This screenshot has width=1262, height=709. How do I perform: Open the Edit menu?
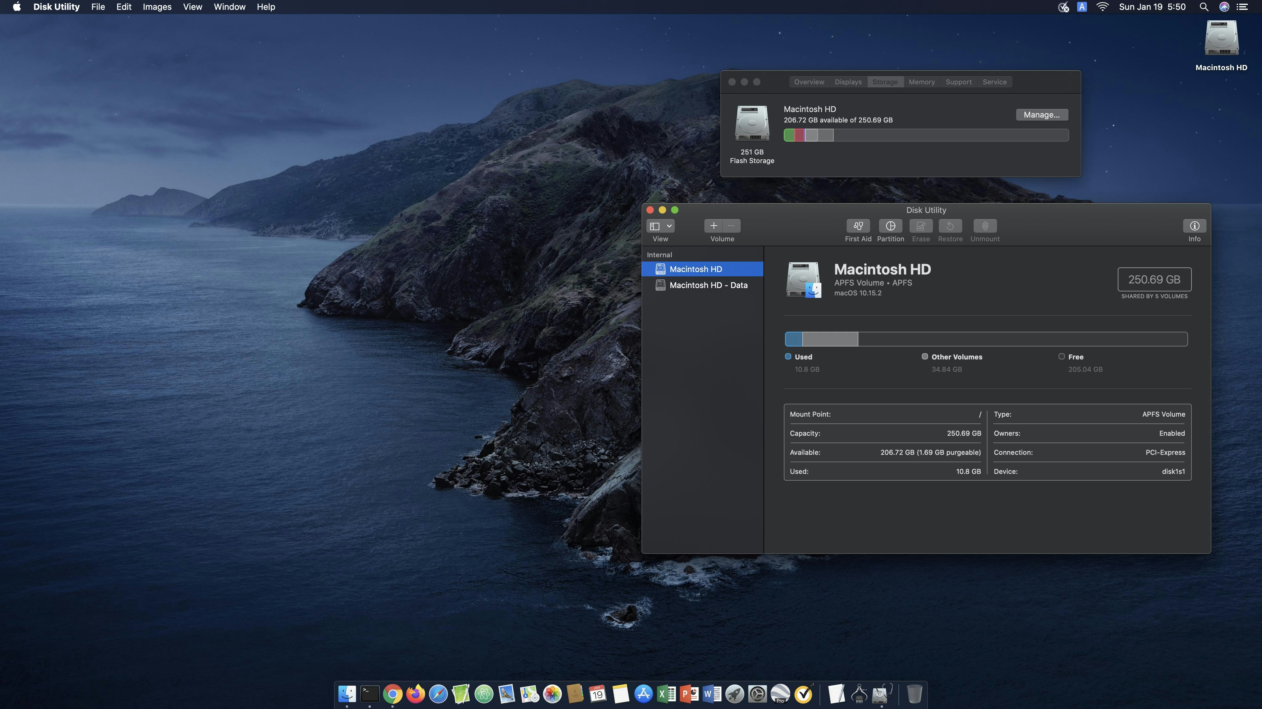point(124,7)
